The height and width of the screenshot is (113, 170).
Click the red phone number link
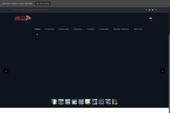click(19, 10)
